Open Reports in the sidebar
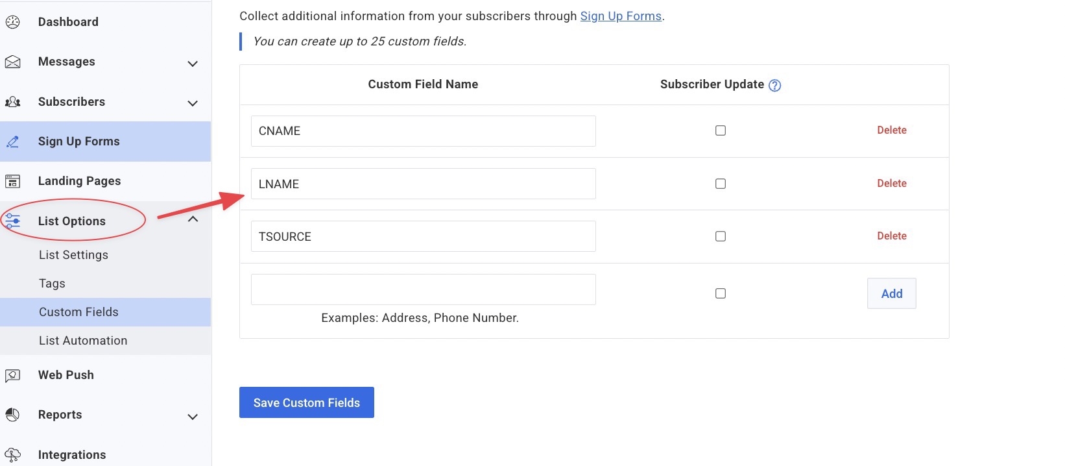The width and height of the screenshot is (1065, 466). (x=60, y=415)
